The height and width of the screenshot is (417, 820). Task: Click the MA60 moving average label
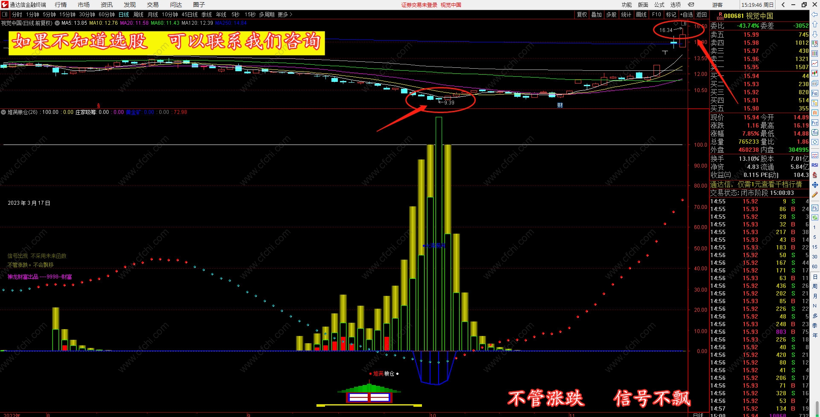[165, 23]
